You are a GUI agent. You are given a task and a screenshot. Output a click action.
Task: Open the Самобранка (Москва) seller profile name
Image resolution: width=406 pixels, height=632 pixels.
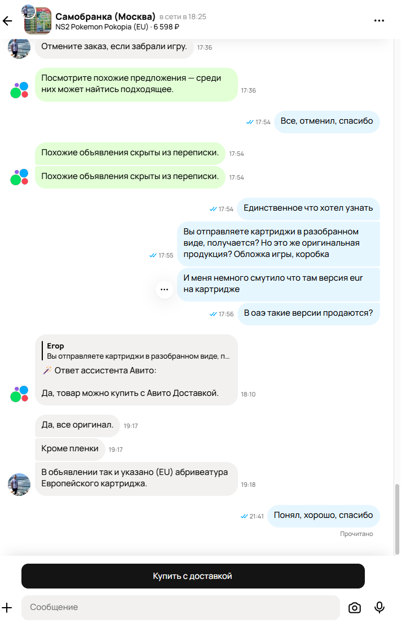105,16
